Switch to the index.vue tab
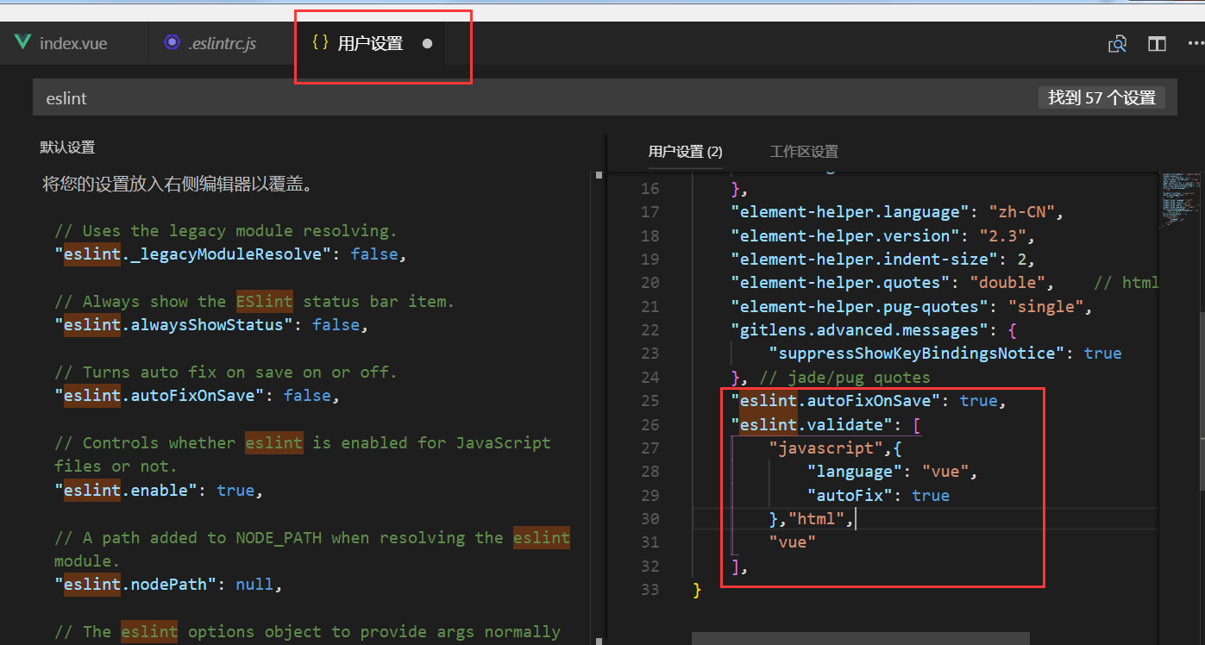Image resolution: width=1205 pixels, height=645 pixels. pyautogui.click(x=73, y=43)
